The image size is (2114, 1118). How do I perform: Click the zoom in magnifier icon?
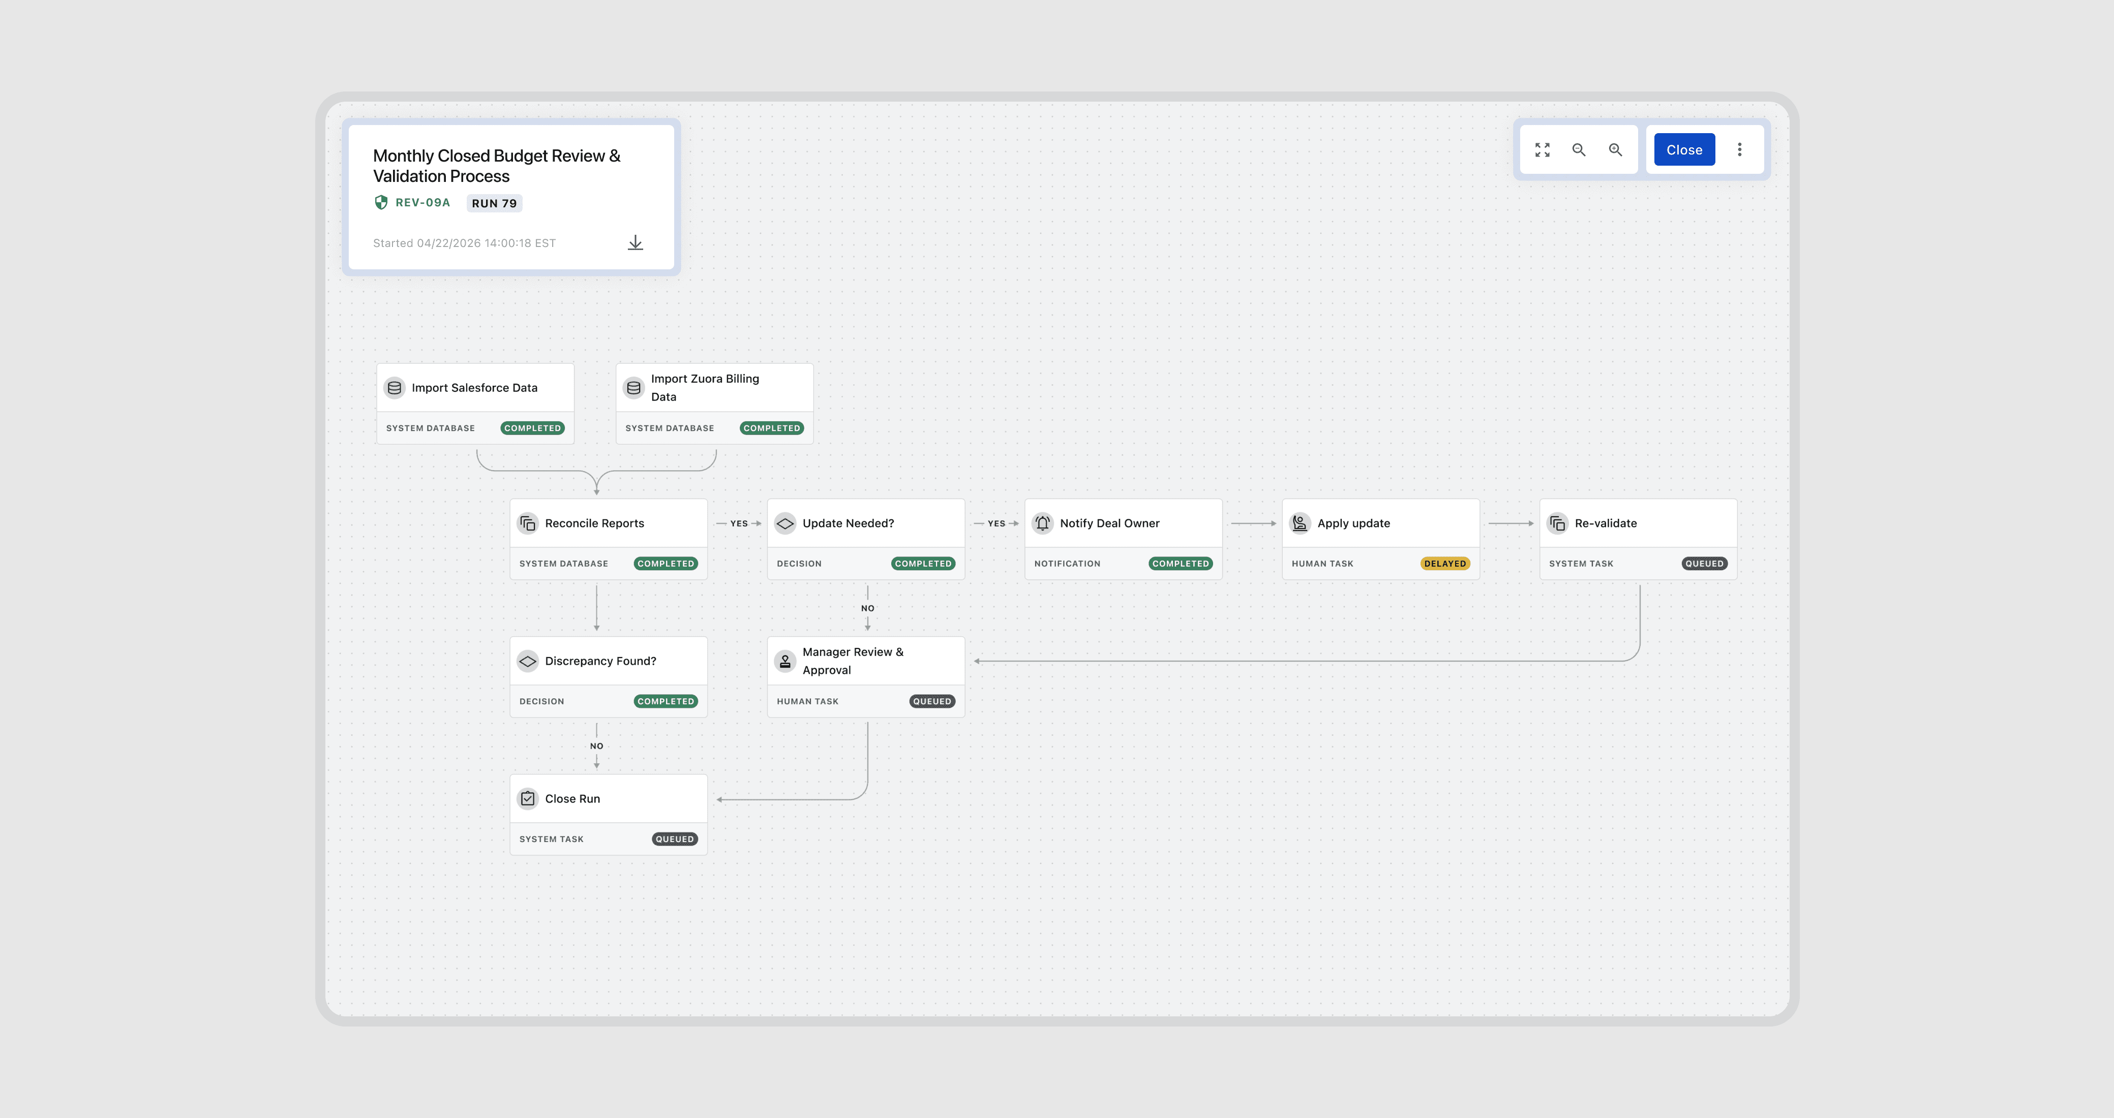pos(1615,149)
